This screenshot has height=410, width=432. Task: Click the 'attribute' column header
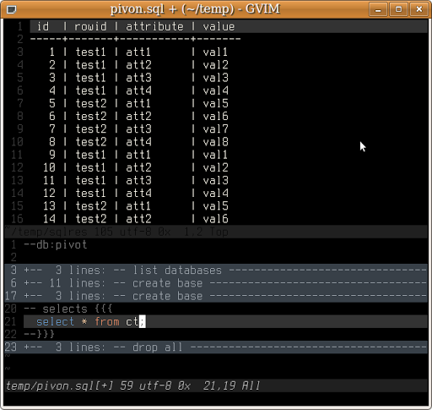coord(154,26)
